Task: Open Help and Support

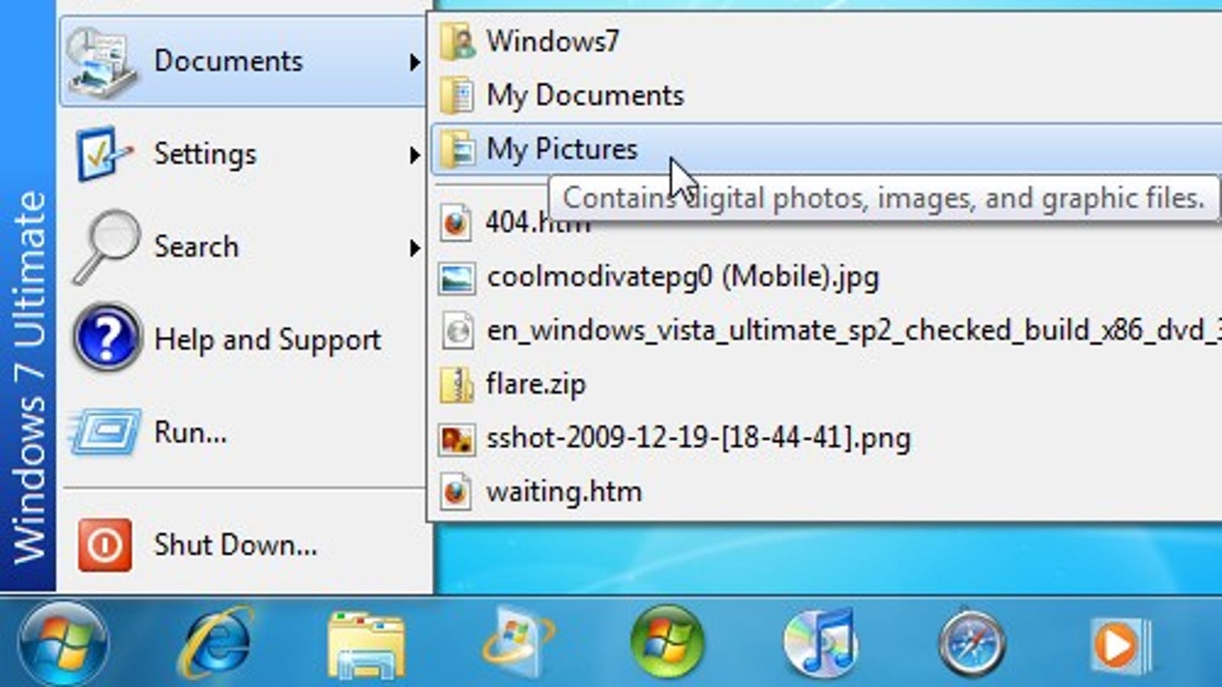Action: [x=243, y=339]
